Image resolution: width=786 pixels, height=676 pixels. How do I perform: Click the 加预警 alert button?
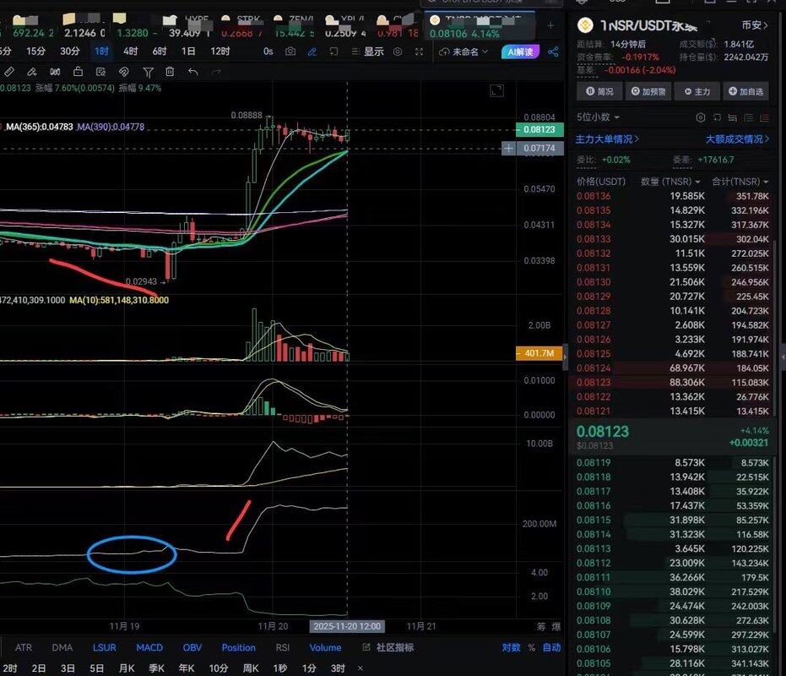(648, 91)
